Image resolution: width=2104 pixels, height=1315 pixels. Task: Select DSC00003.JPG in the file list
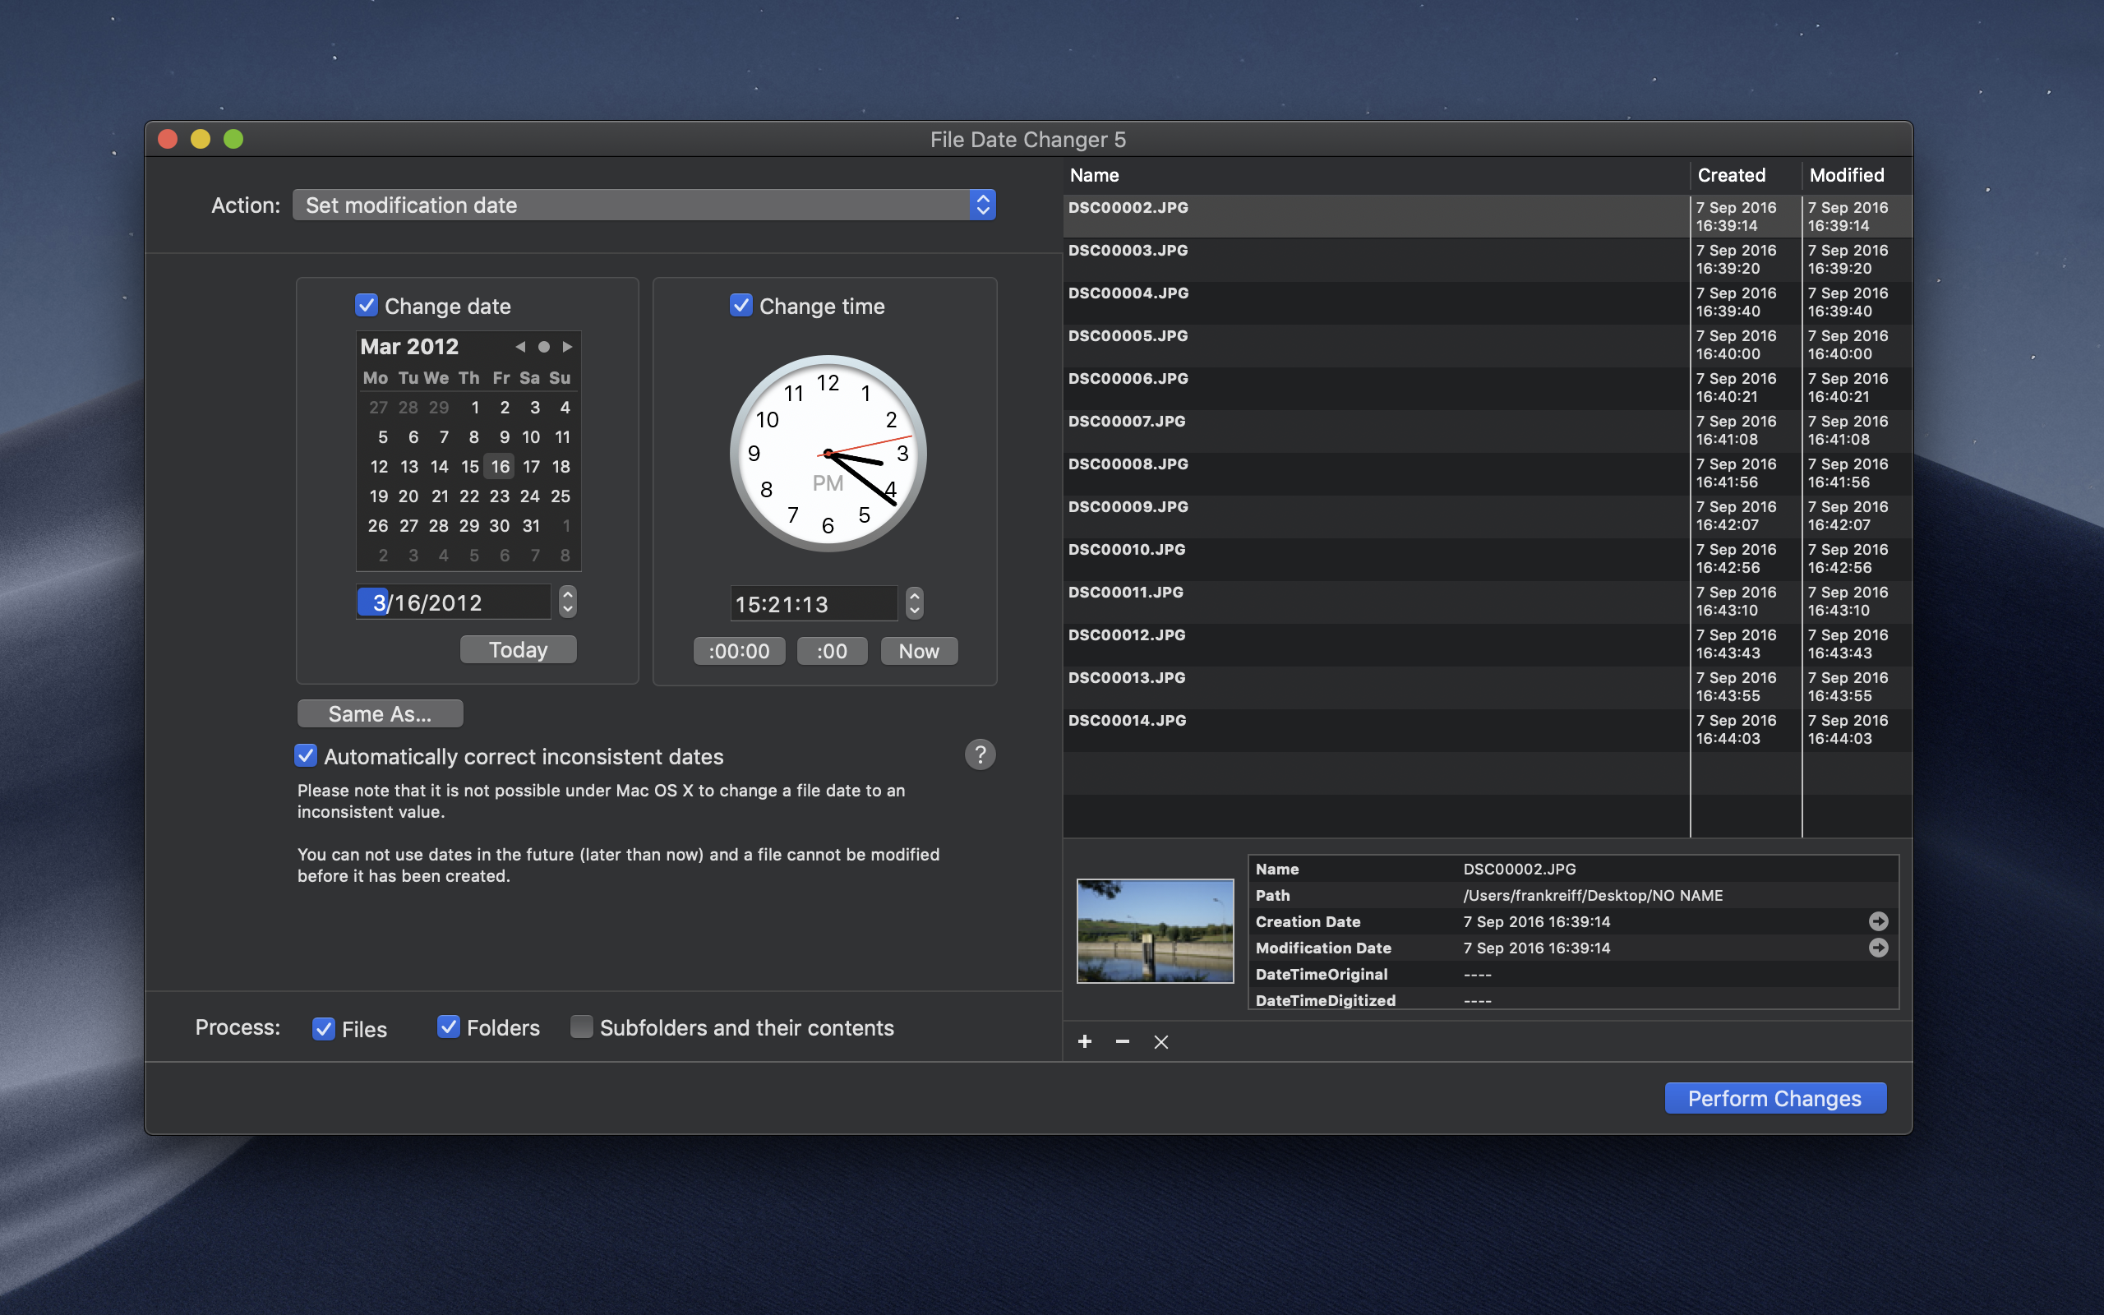tap(1487, 259)
